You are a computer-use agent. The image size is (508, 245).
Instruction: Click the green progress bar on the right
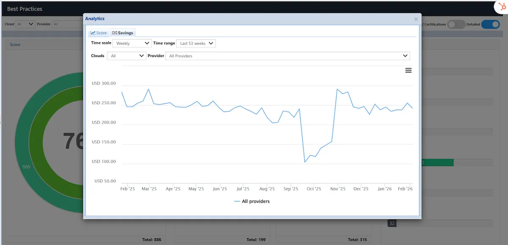(x=437, y=163)
